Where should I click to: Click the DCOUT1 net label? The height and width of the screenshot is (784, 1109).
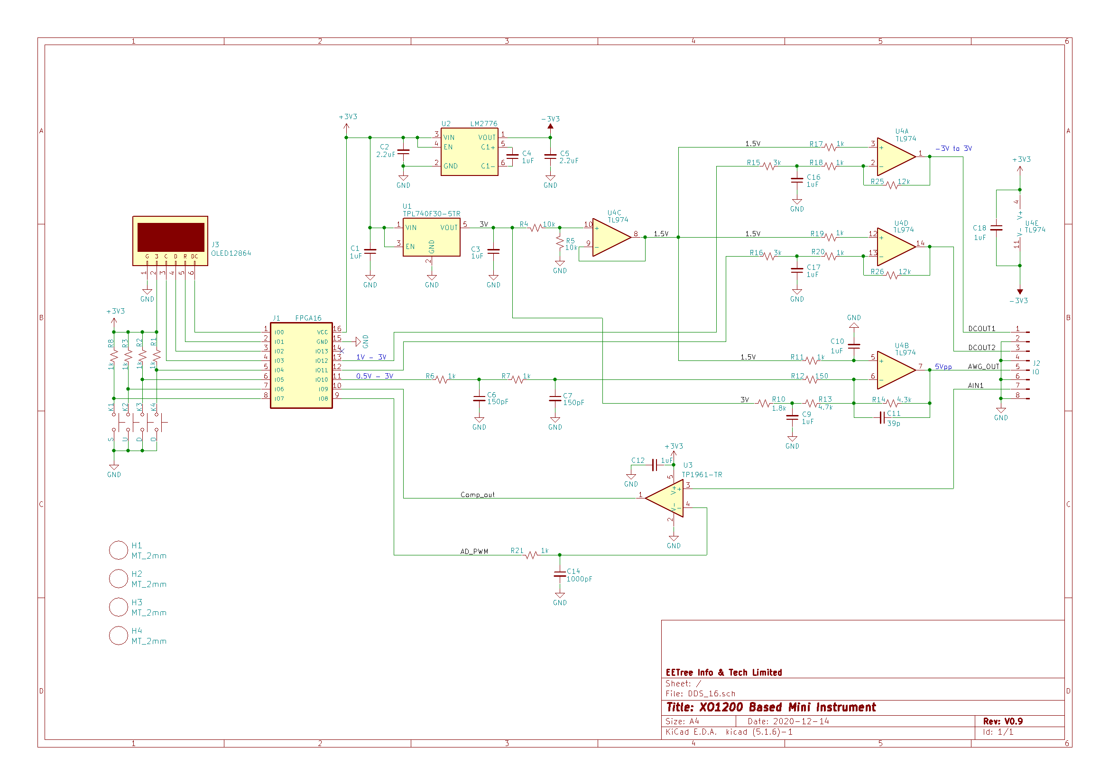point(981,329)
